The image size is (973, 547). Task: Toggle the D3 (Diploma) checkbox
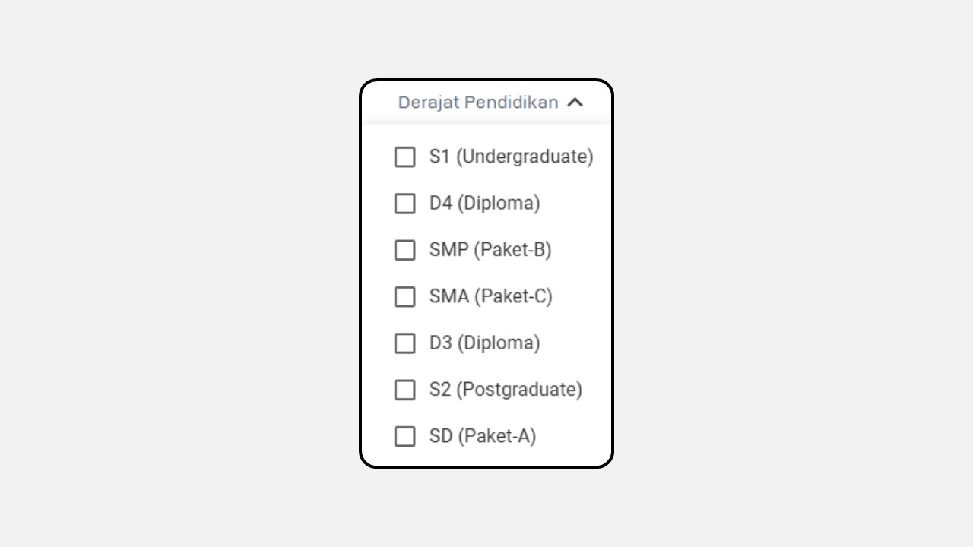click(405, 343)
